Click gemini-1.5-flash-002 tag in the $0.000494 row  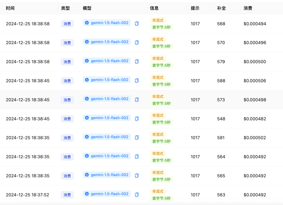(107, 23)
